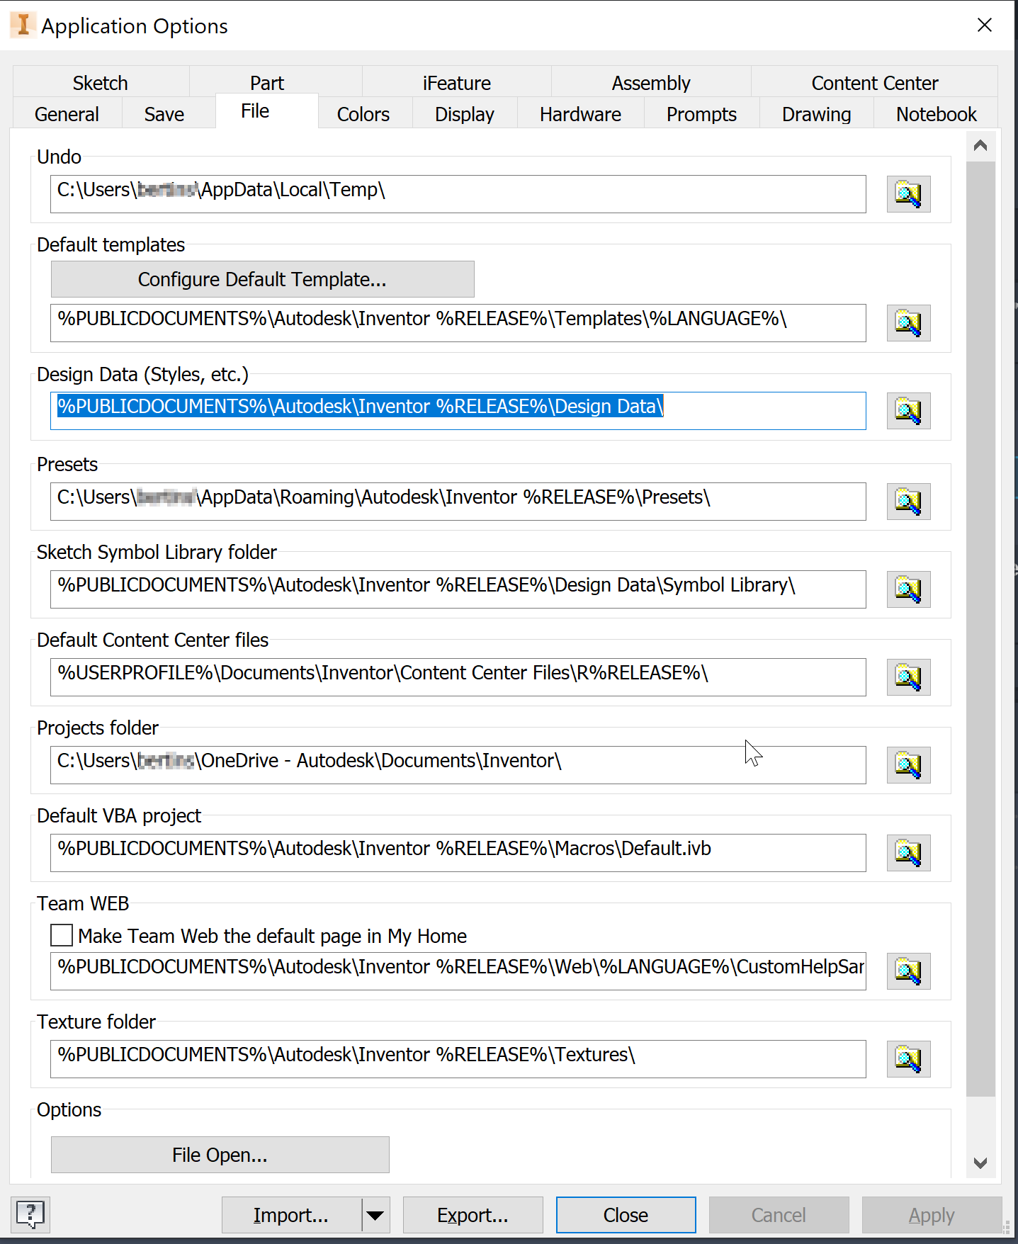
Task: Click the Default VBA project path field
Action: pyautogui.click(x=458, y=853)
